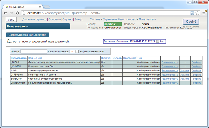Close the Пользователи browser tab
This screenshot has height=128, width=209.
[x=40, y=7]
